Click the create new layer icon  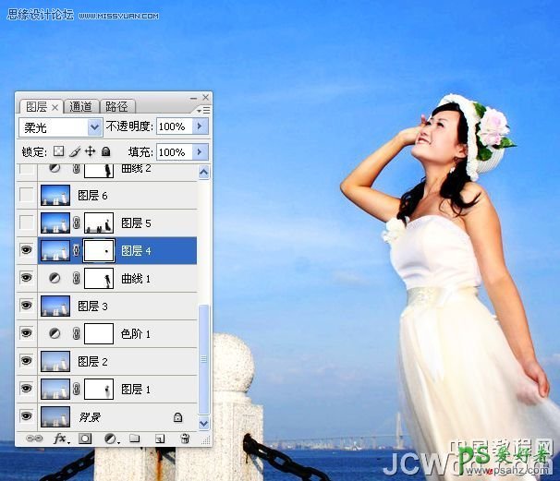(x=159, y=439)
